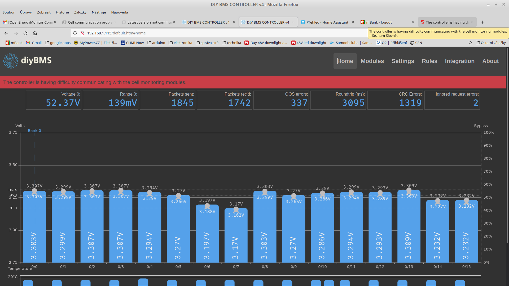This screenshot has width=509, height=286.
Task: Switch to Přehled - Home Assistant tab
Action: click(x=327, y=22)
